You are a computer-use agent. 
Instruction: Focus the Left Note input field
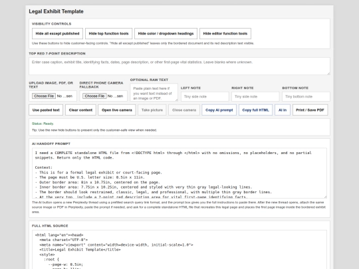point(205,96)
